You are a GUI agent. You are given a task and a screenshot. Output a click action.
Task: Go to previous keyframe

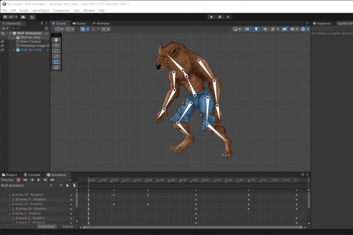click(32, 180)
